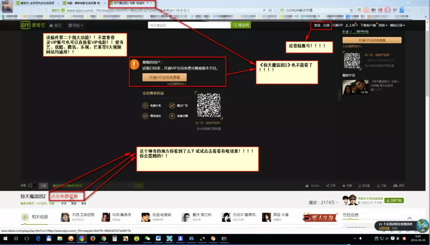The width and height of the screenshot is (430, 245).
Task: Open Edge browser from the taskbar
Action: pyautogui.click(x=38, y=239)
